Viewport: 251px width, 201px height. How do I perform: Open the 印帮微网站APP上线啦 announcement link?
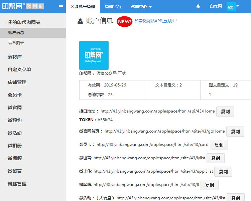tap(156, 21)
